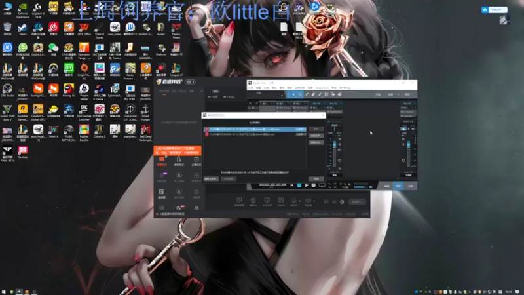Solo the rightmost mixer channel with S
Image resolution: width=524 pixels, height=295 pixels.
pyautogui.click(x=403, y=144)
